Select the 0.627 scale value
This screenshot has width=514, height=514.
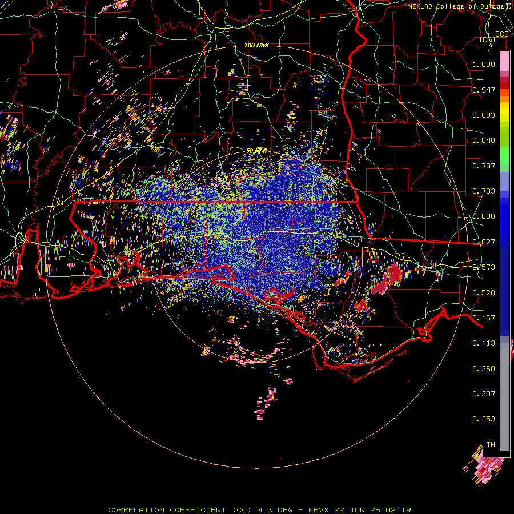[484, 242]
